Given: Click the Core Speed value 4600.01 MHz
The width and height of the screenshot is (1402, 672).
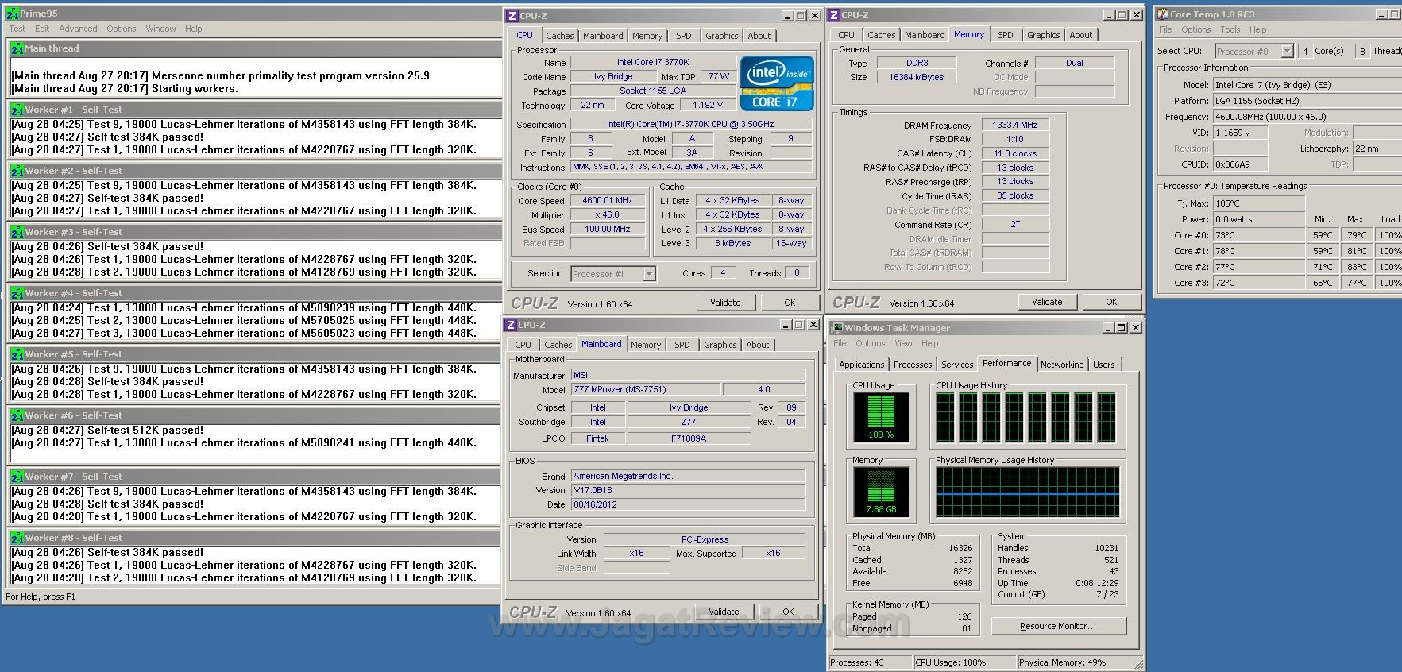Looking at the screenshot, I should pyautogui.click(x=608, y=201).
